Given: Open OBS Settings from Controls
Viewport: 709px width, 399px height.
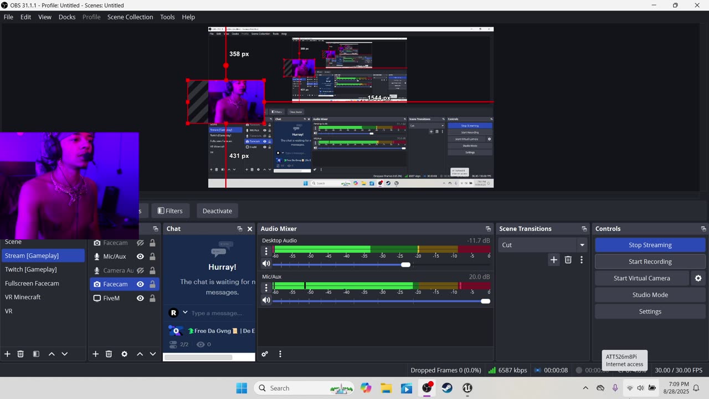Looking at the screenshot, I should [x=650, y=311].
